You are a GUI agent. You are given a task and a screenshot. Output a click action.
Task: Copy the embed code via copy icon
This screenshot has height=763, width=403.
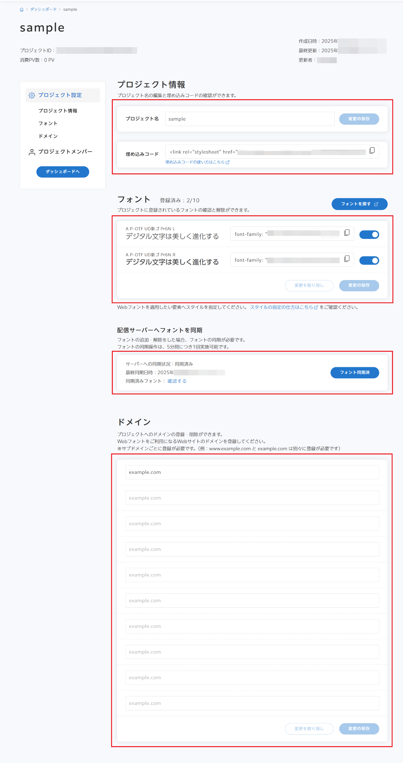(x=372, y=151)
